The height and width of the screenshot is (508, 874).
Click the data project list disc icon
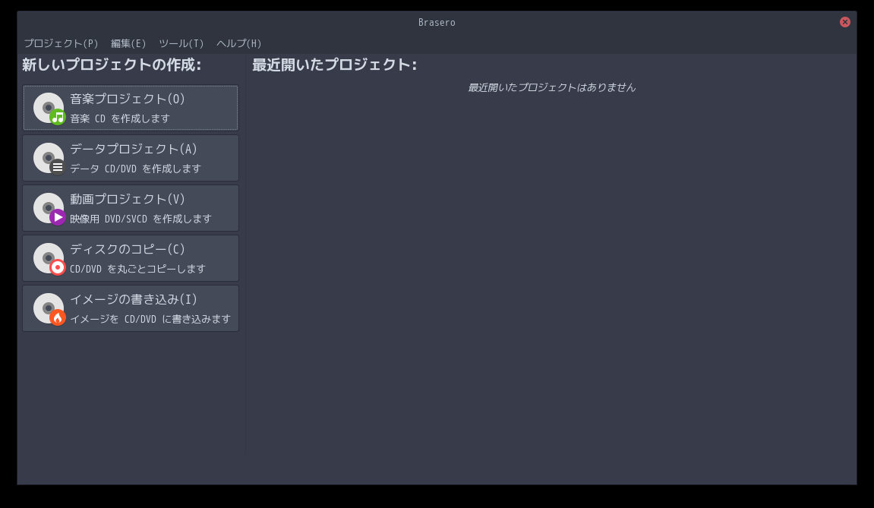click(x=49, y=159)
